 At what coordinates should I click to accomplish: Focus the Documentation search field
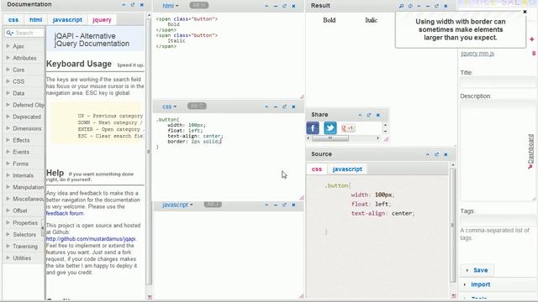tap(29, 33)
